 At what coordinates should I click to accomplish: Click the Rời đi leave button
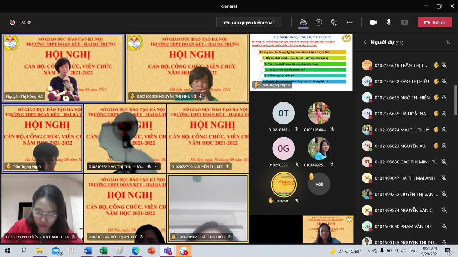coord(434,22)
